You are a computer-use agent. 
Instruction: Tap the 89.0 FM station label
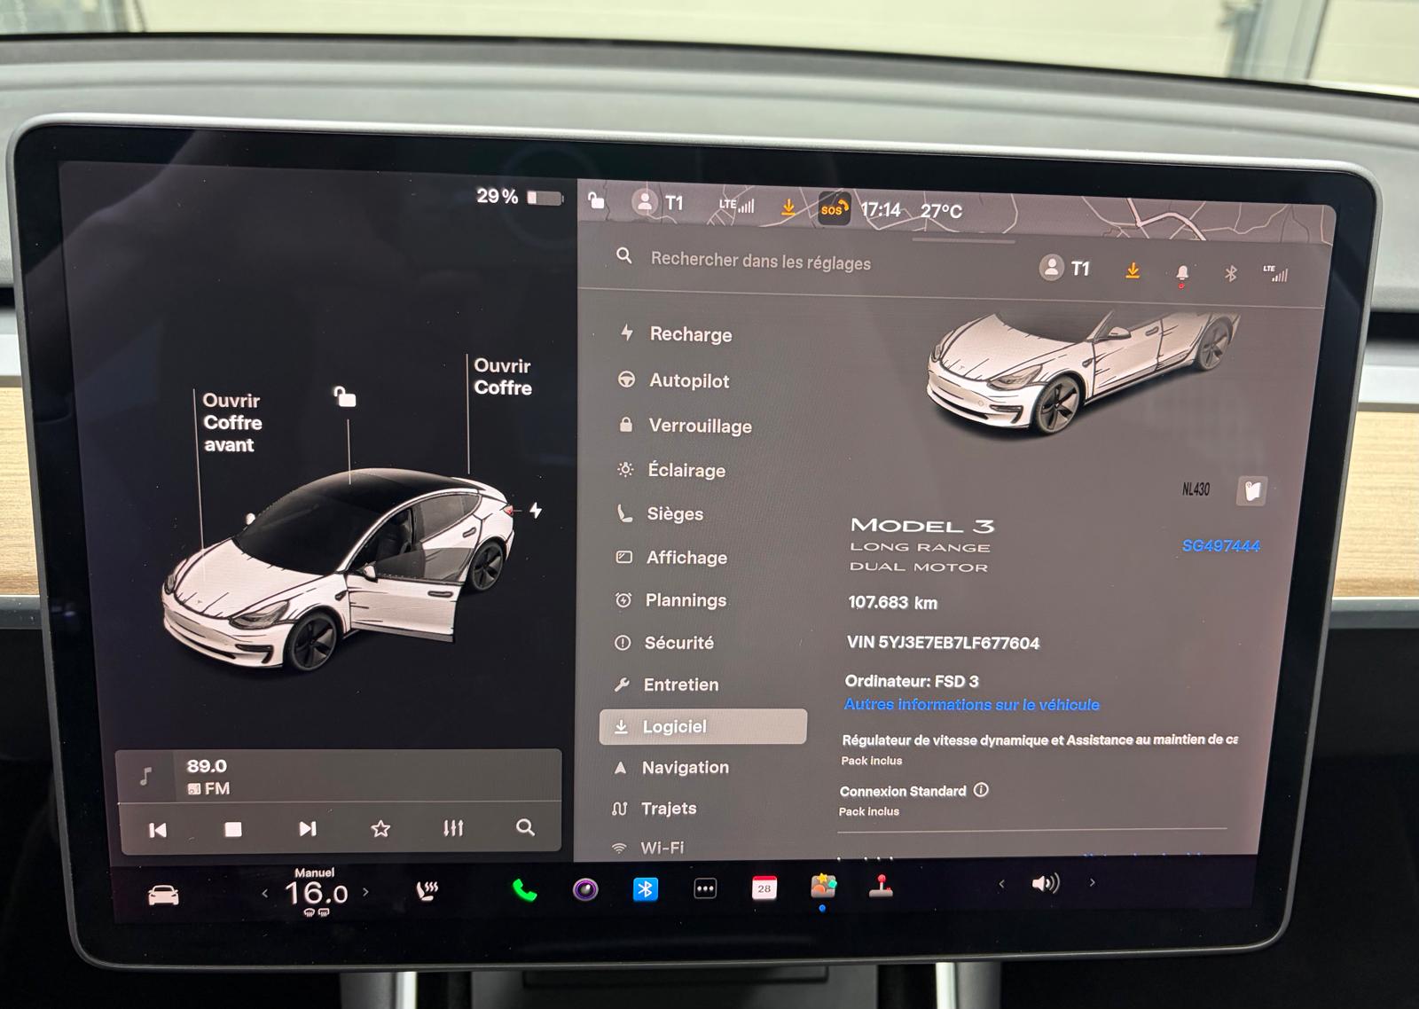(x=208, y=777)
